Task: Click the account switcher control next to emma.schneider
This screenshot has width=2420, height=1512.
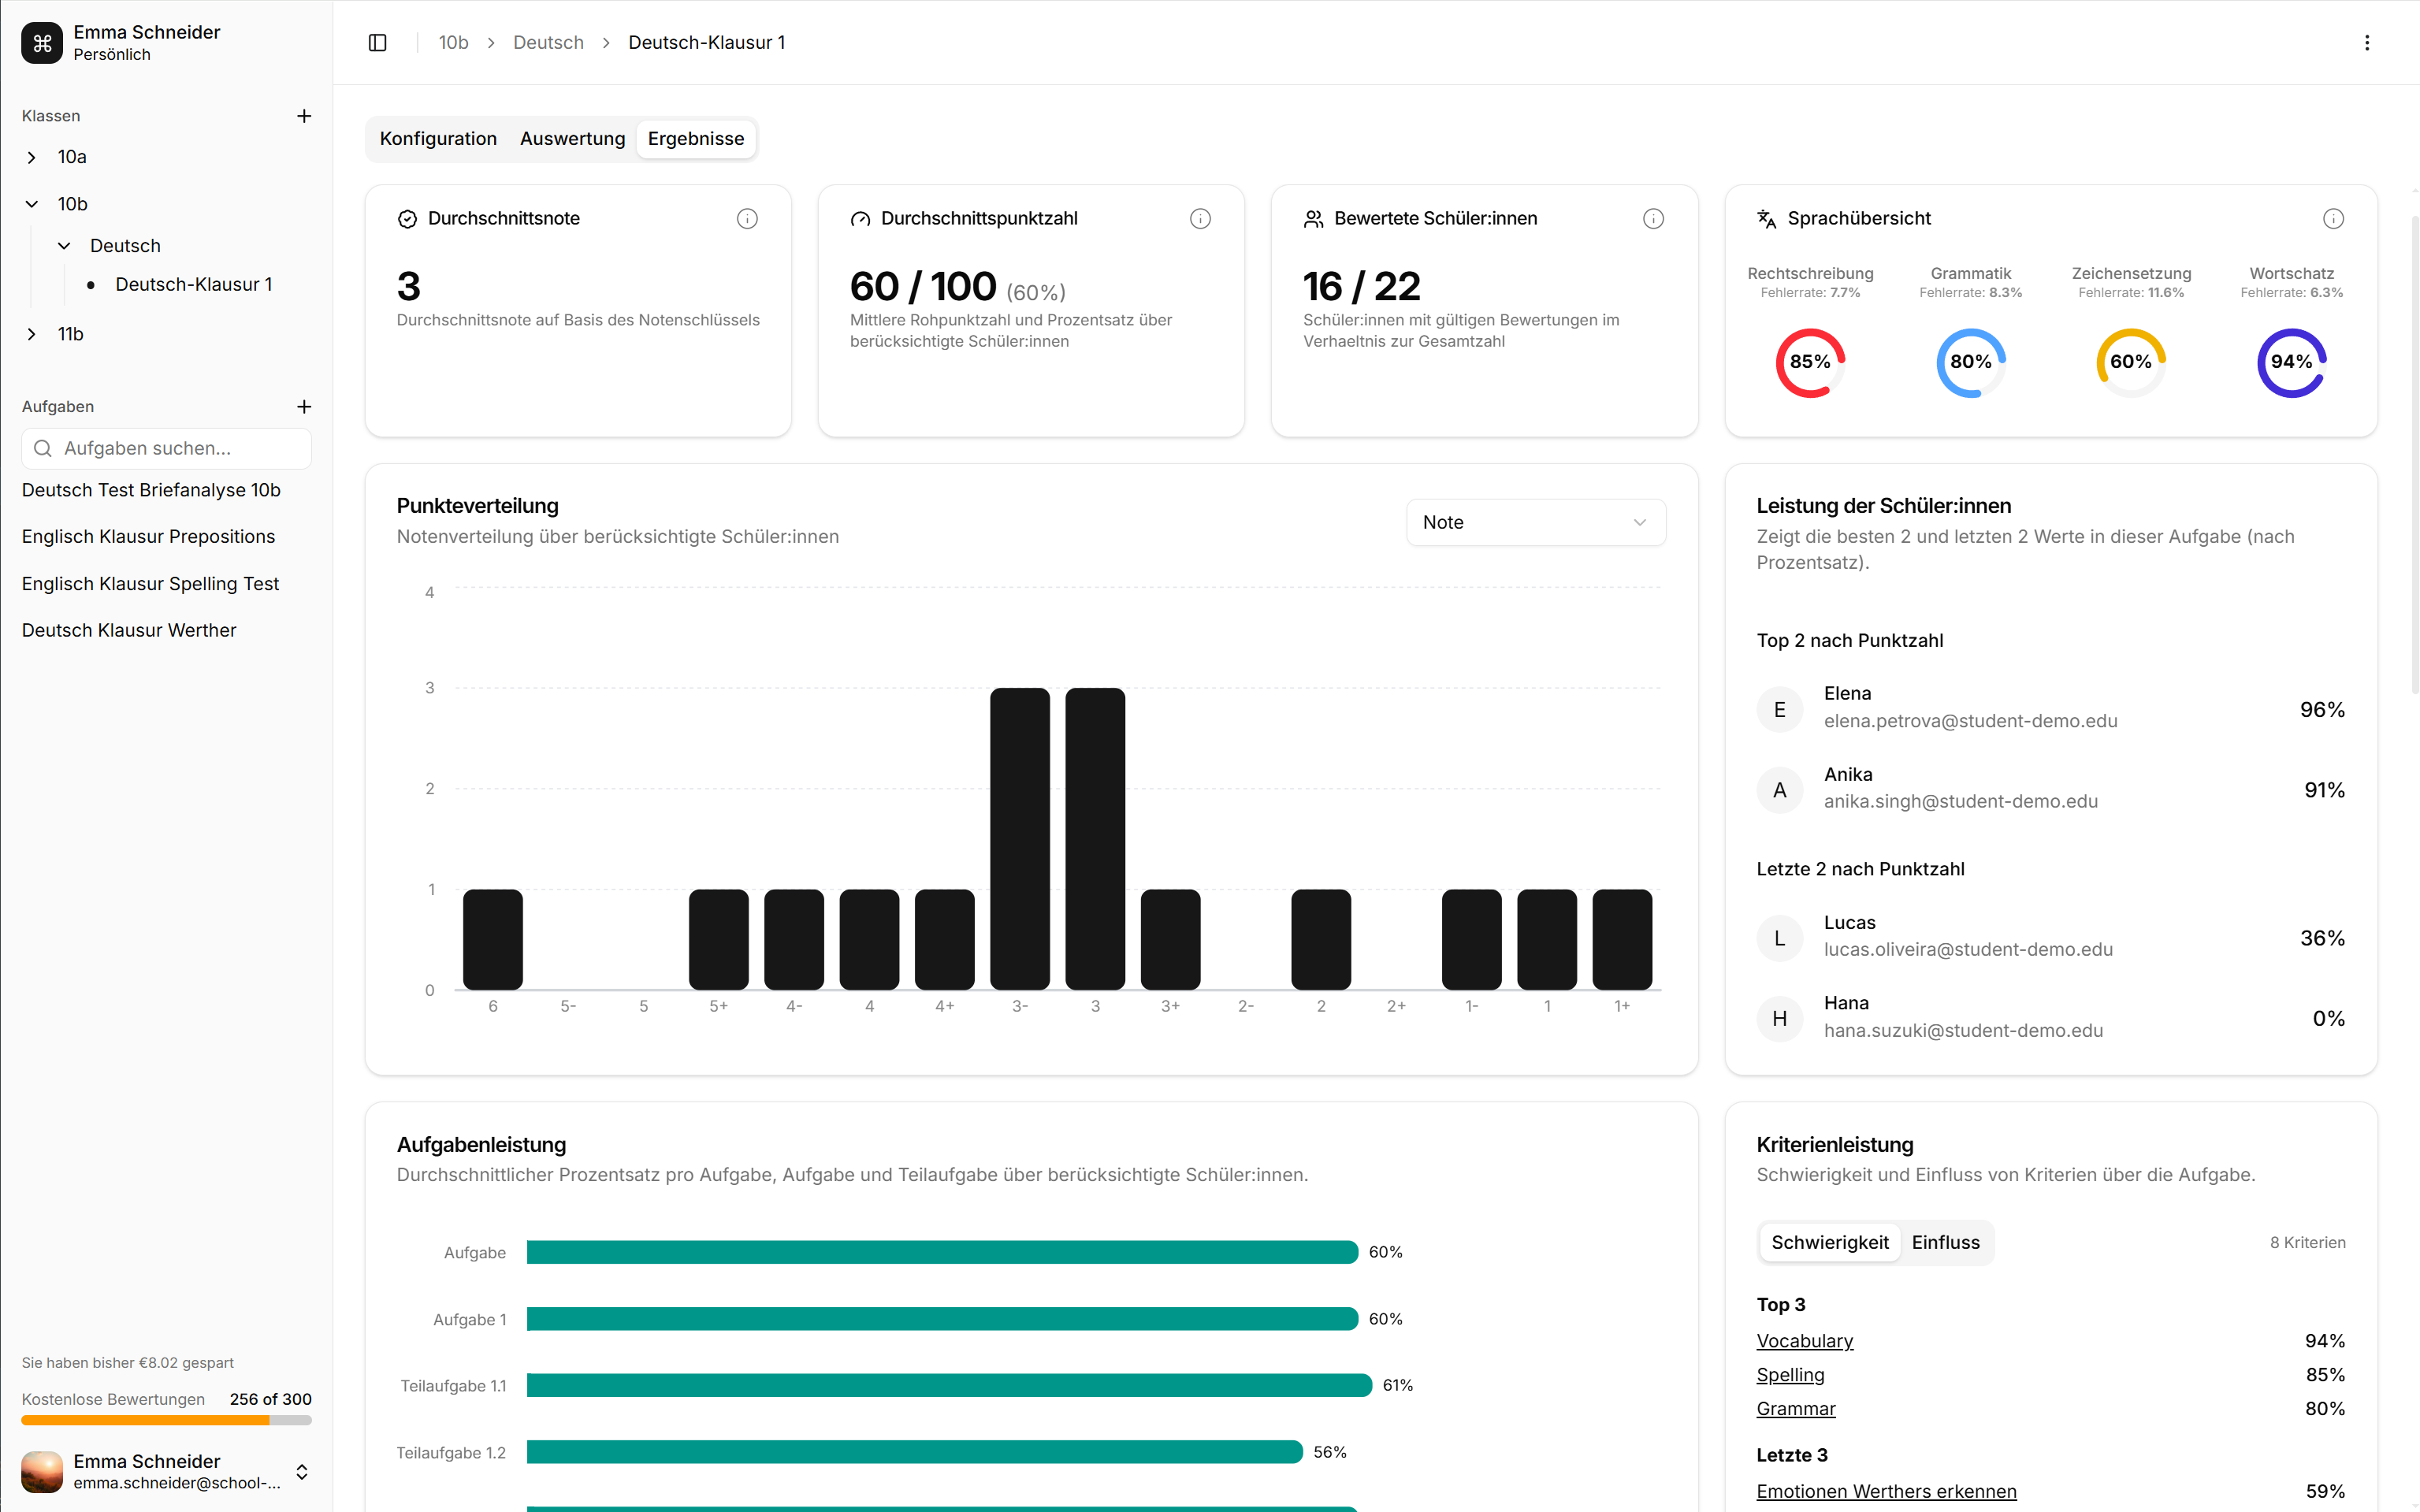Action: tap(301, 1472)
